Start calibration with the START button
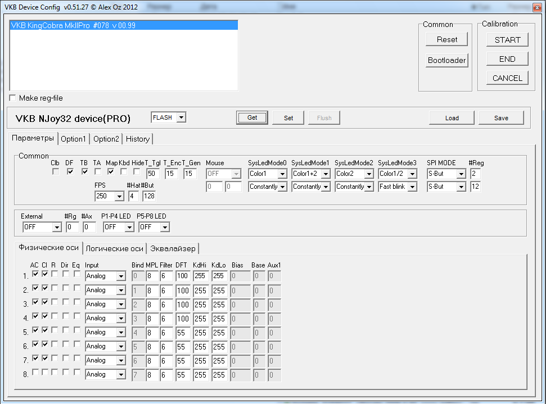 pyautogui.click(x=507, y=40)
